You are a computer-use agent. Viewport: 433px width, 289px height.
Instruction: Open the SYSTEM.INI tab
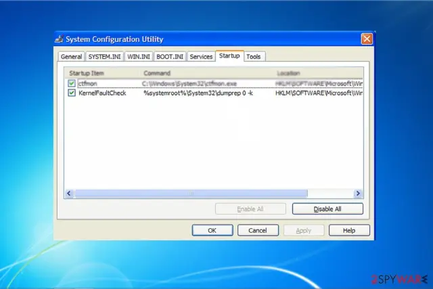[x=104, y=57]
